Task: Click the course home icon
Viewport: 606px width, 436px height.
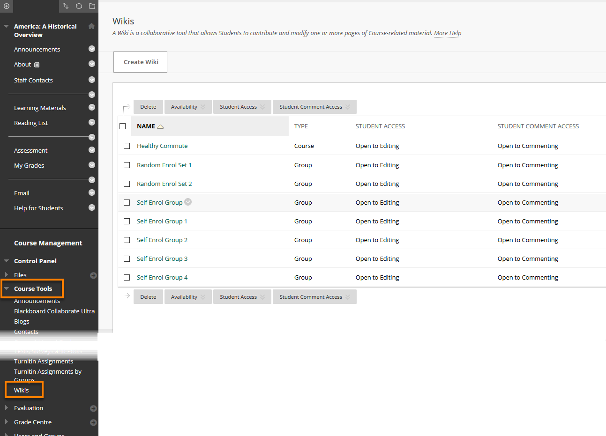Action: click(x=92, y=26)
